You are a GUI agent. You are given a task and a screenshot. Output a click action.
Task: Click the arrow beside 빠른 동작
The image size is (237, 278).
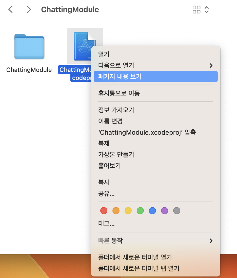211,241
